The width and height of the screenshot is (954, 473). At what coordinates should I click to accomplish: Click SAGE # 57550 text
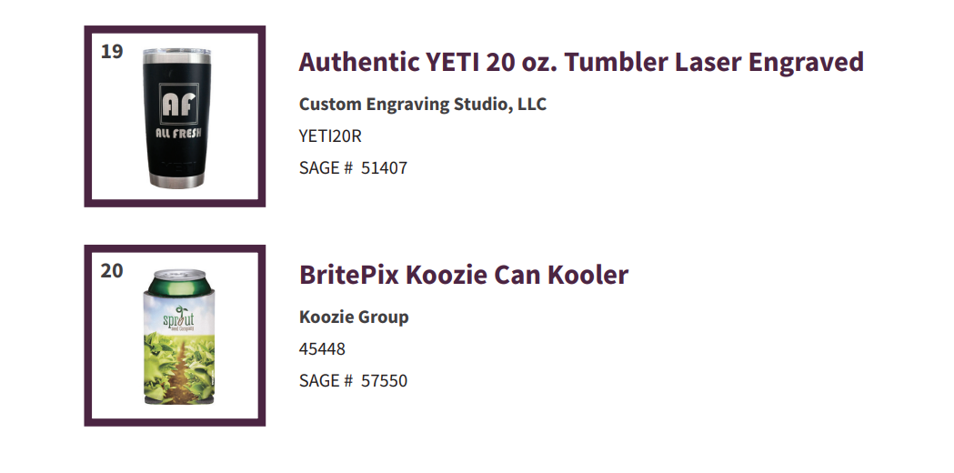tap(353, 381)
